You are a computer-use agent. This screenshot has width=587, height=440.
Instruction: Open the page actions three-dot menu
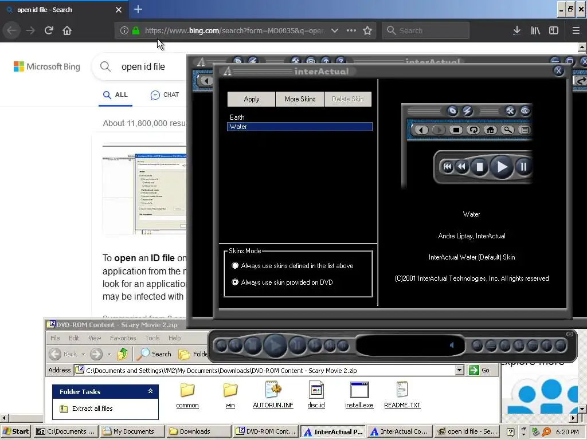coord(351,30)
